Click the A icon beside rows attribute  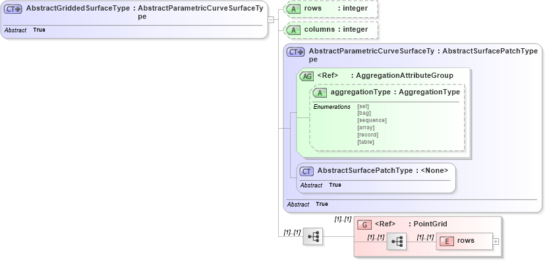(x=294, y=9)
